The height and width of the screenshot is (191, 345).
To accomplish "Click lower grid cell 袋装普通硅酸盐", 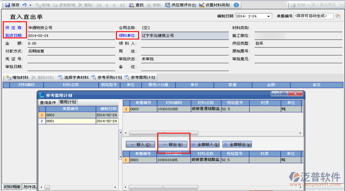I will (x=206, y=160).
